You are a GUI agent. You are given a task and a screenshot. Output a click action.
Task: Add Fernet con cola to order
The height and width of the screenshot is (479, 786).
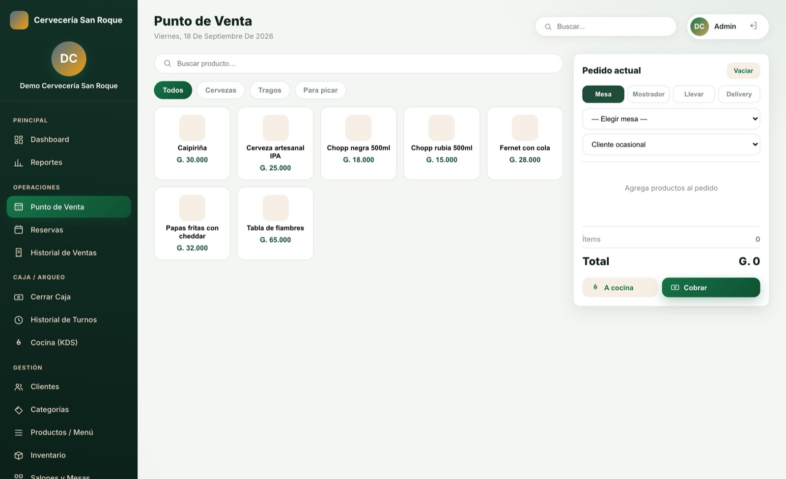(x=525, y=144)
